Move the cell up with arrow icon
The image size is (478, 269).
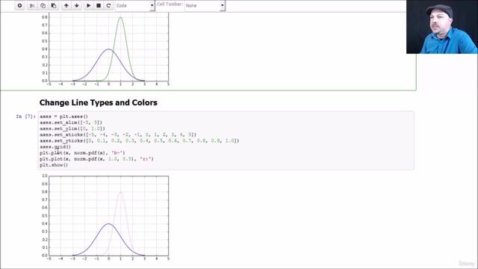66,5
